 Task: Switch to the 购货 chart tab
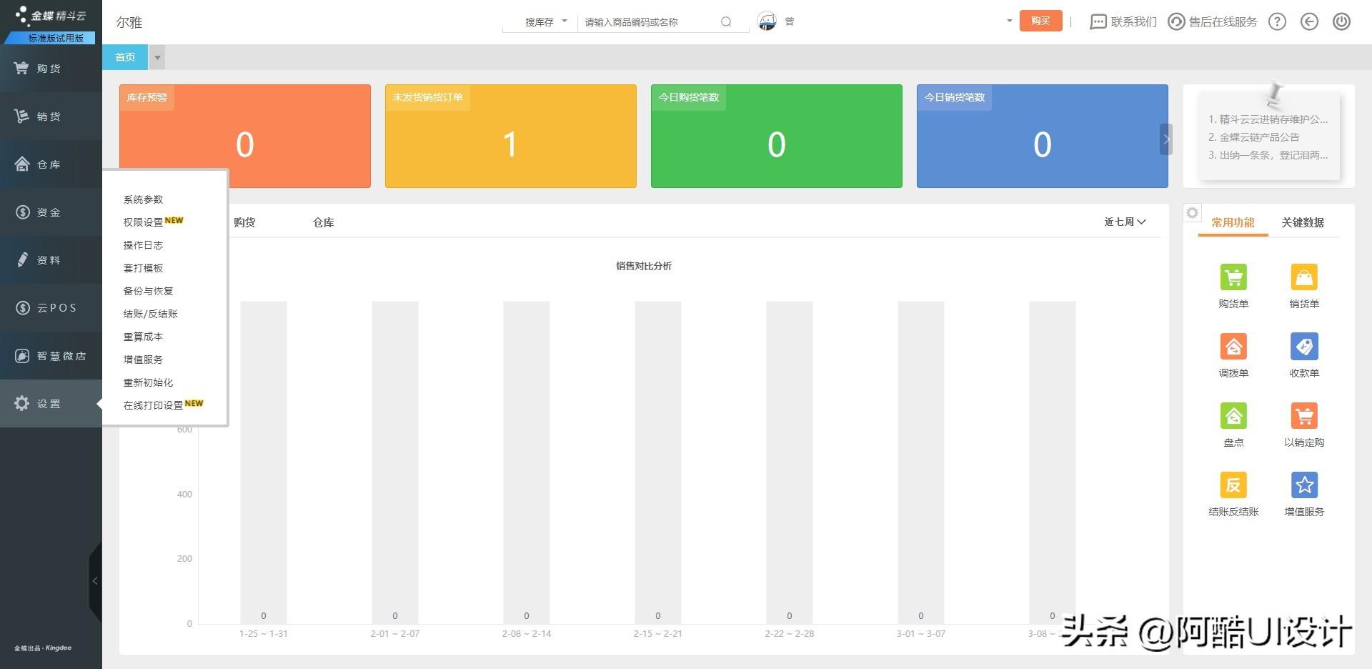[244, 222]
